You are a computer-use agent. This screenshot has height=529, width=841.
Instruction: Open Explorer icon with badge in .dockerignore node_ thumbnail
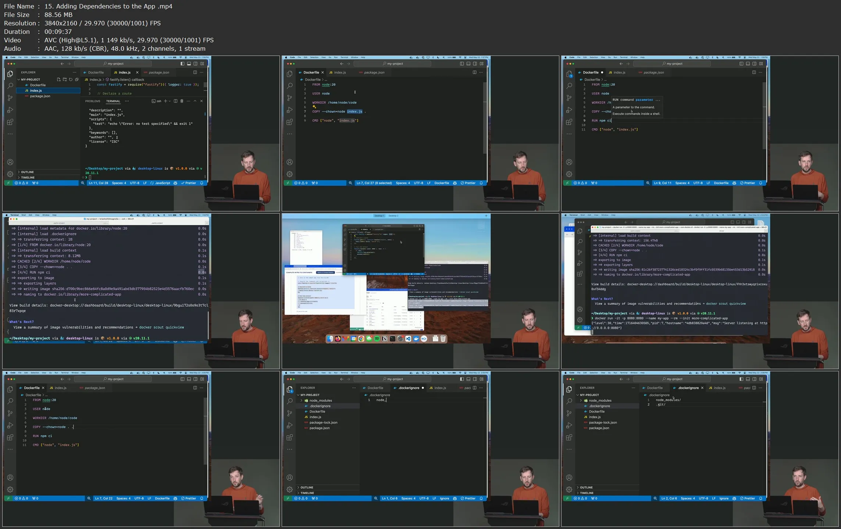pyautogui.click(x=290, y=390)
